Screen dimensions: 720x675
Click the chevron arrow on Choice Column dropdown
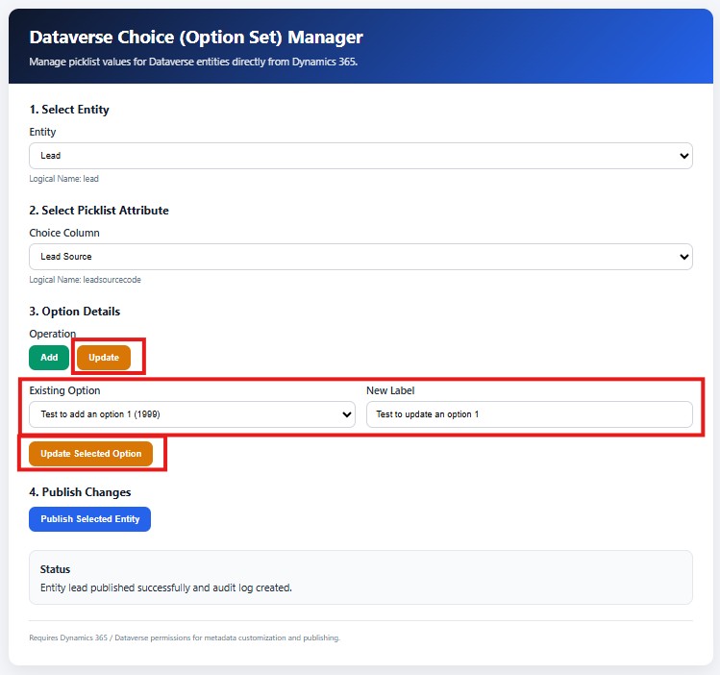[683, 257]
